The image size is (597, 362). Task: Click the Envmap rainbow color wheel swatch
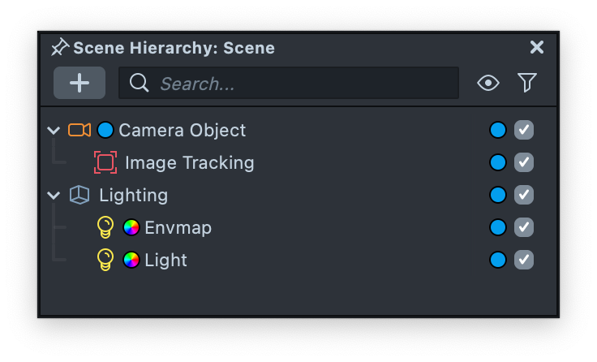coord(131,227)
